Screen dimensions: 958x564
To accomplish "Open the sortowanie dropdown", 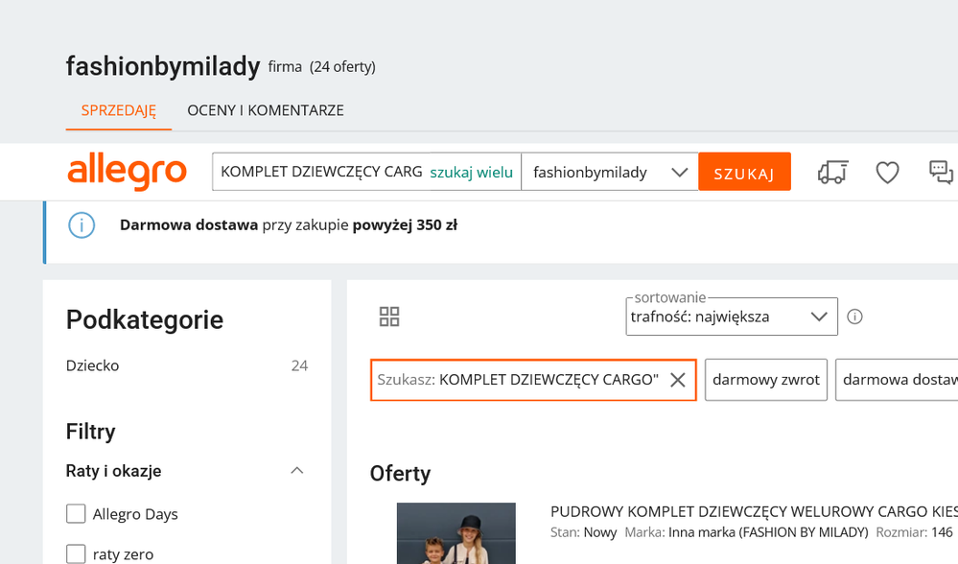I will coord(731,317).
